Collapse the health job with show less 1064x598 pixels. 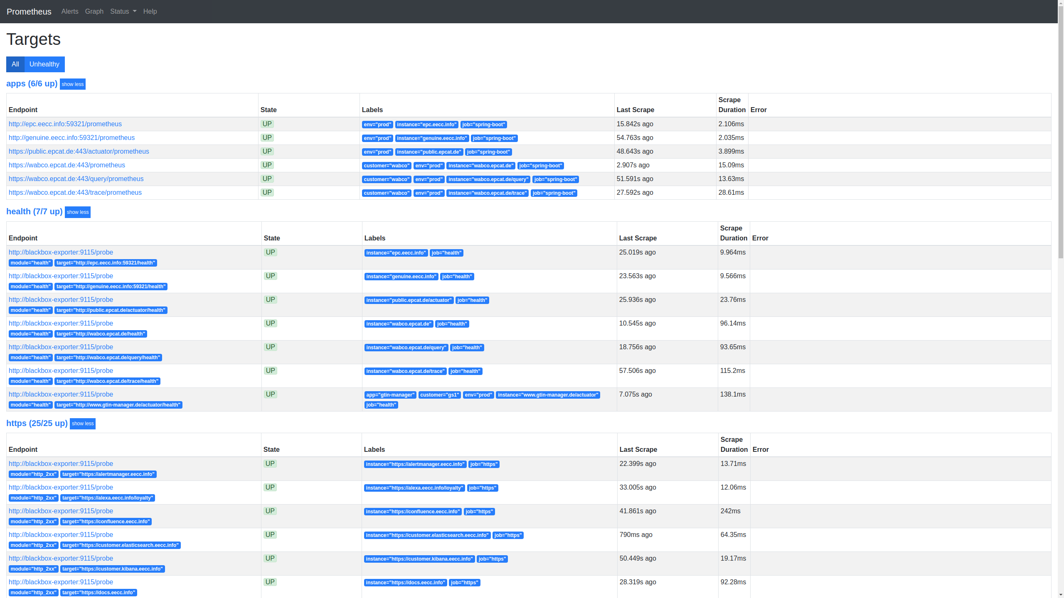click(x=78, y=212)
